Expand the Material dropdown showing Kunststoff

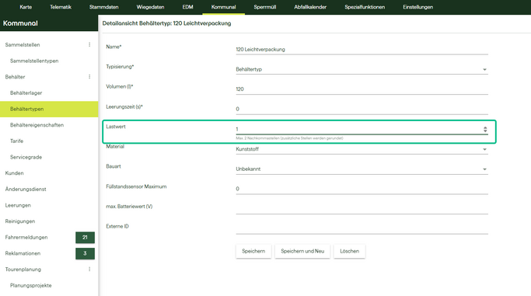point(362,149)
